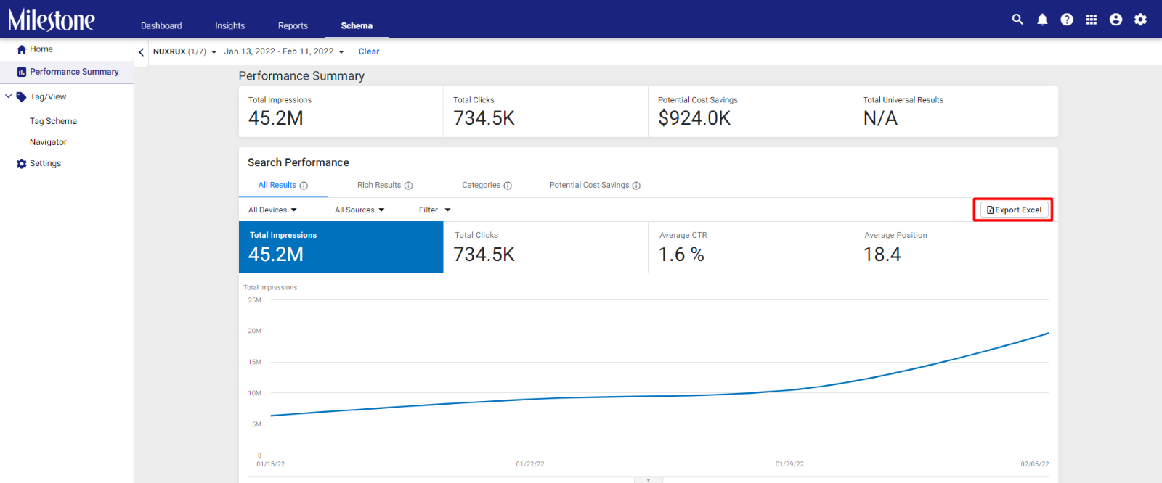Collapse the sidebar using the left chevron
The width and height of the screenshot is (1162, 483).
pos(142,52)
